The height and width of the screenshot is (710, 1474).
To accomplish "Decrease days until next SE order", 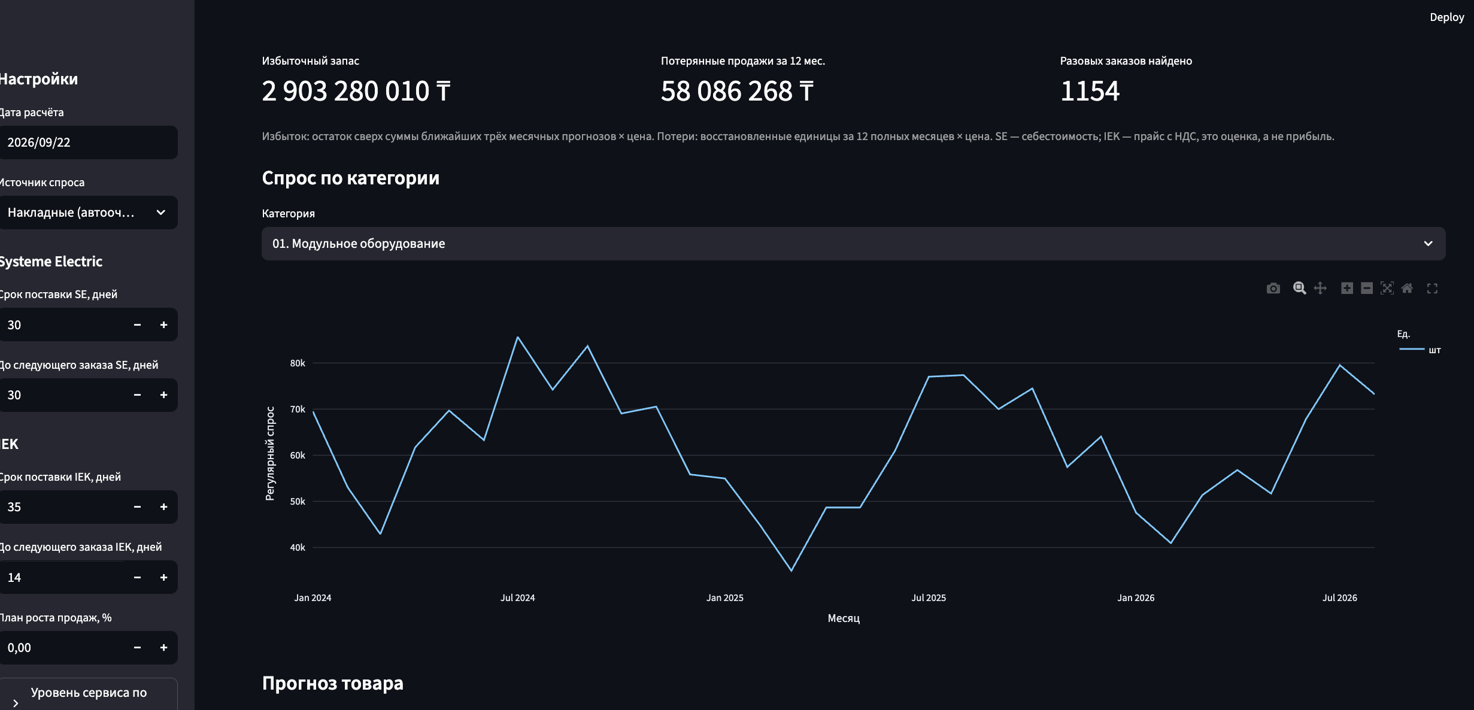I will tap(137, 395).
